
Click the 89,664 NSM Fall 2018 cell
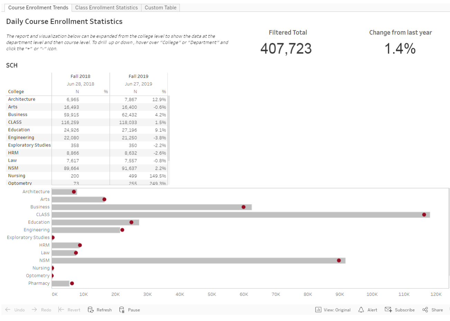(x=71, y=168)
